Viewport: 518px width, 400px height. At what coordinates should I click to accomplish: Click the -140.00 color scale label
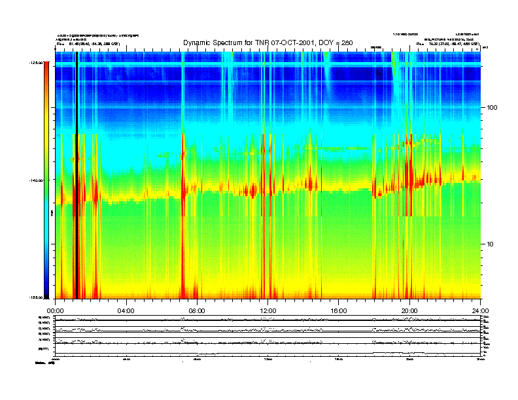[37, 180]
